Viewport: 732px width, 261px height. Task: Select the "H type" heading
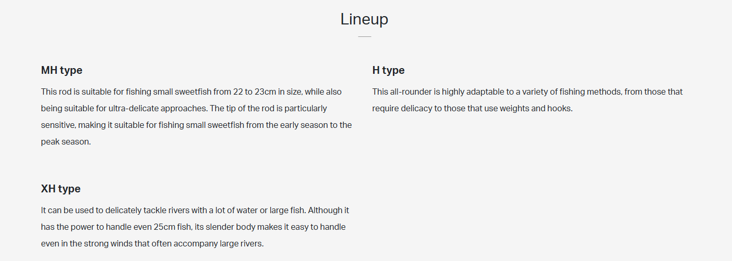pos(388,70)
